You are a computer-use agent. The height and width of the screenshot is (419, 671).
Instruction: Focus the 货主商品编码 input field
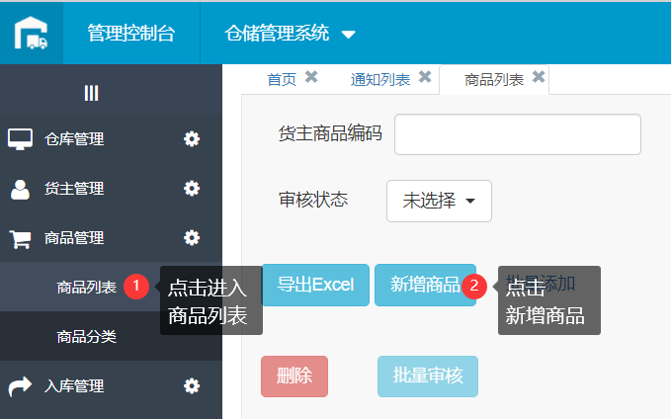[518, 134]
